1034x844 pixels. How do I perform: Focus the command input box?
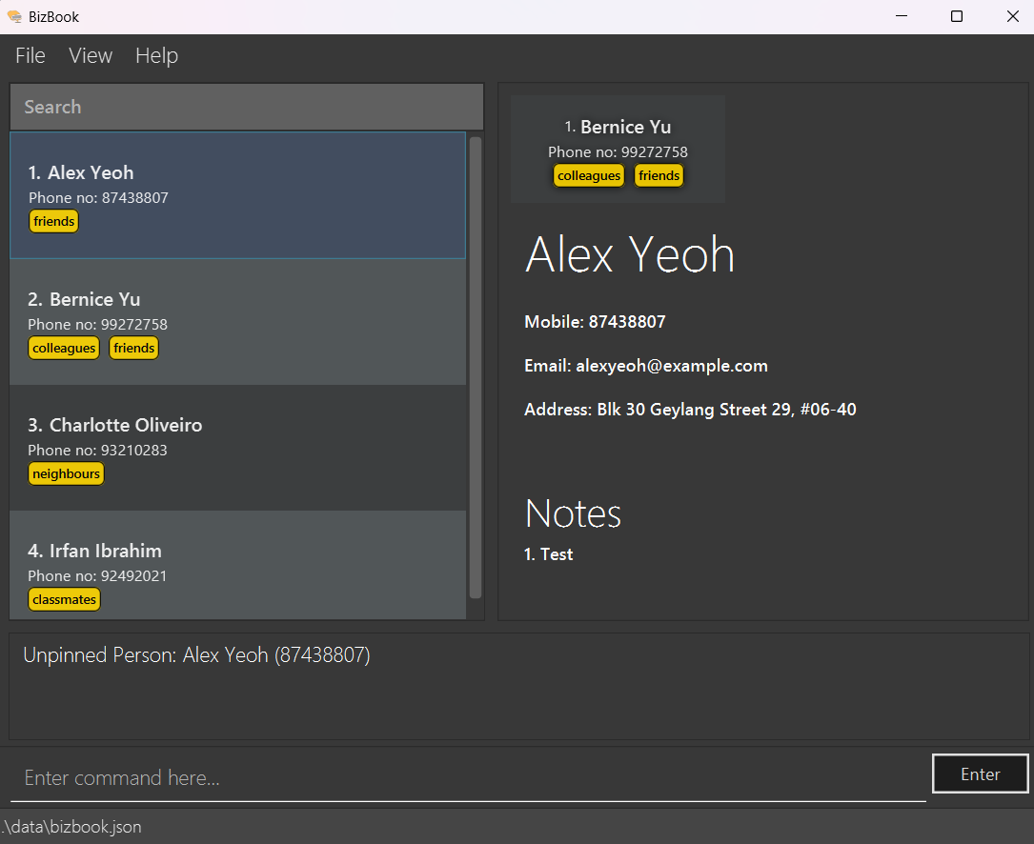pyautogui.click(x=467, y=777)
